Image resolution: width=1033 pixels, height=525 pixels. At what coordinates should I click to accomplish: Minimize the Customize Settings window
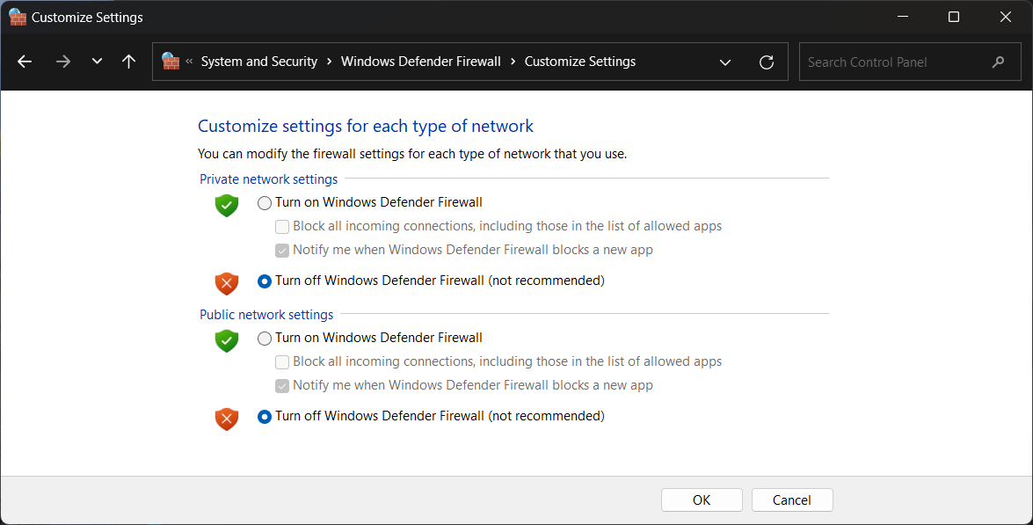point(903,17)
